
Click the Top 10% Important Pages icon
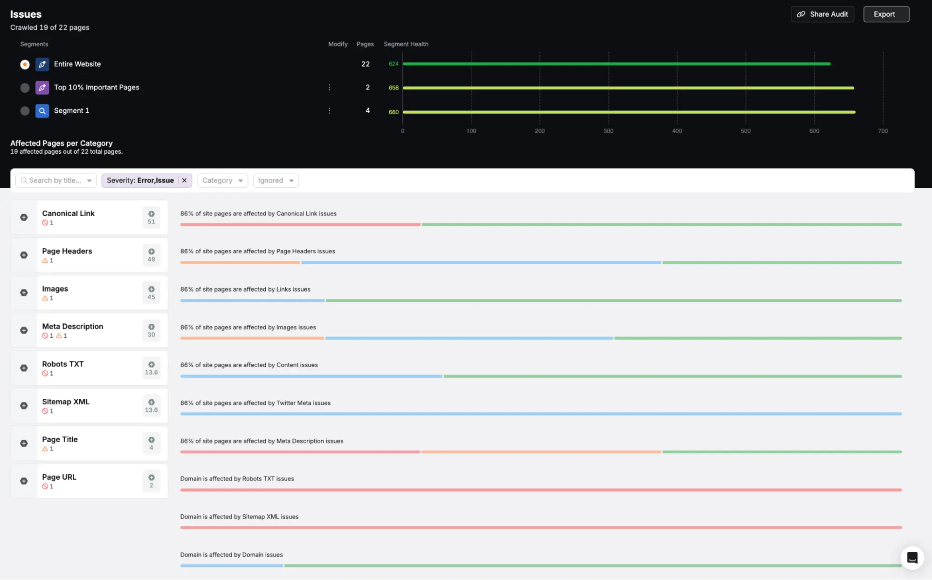click(42, 88)
